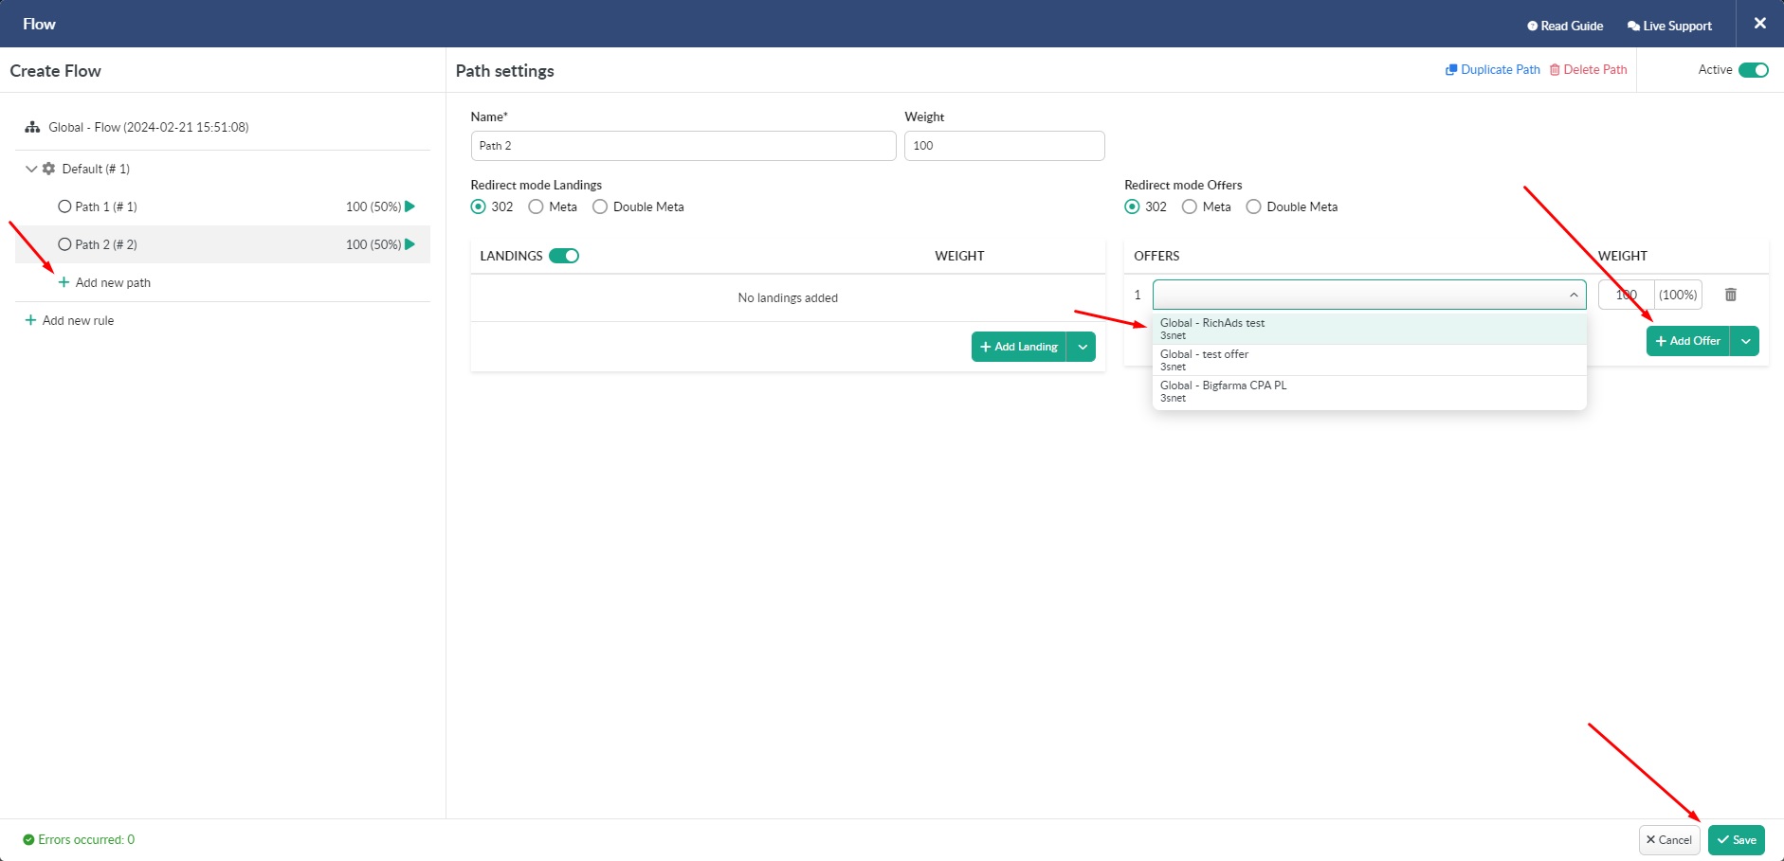Click the Add Landing button
Image resolution: width=1784 pixels, height=861 pixels.
pyautogui.click(x=1019, y=347)
